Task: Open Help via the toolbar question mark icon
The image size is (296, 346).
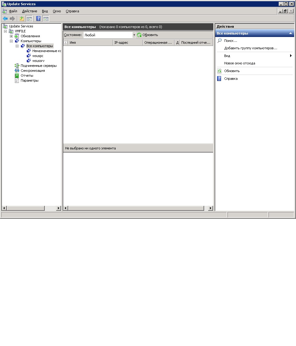Action: (39, 19)
